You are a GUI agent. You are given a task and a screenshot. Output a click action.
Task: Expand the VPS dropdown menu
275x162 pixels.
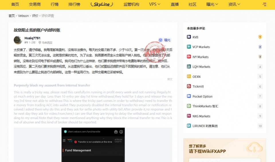154,4
